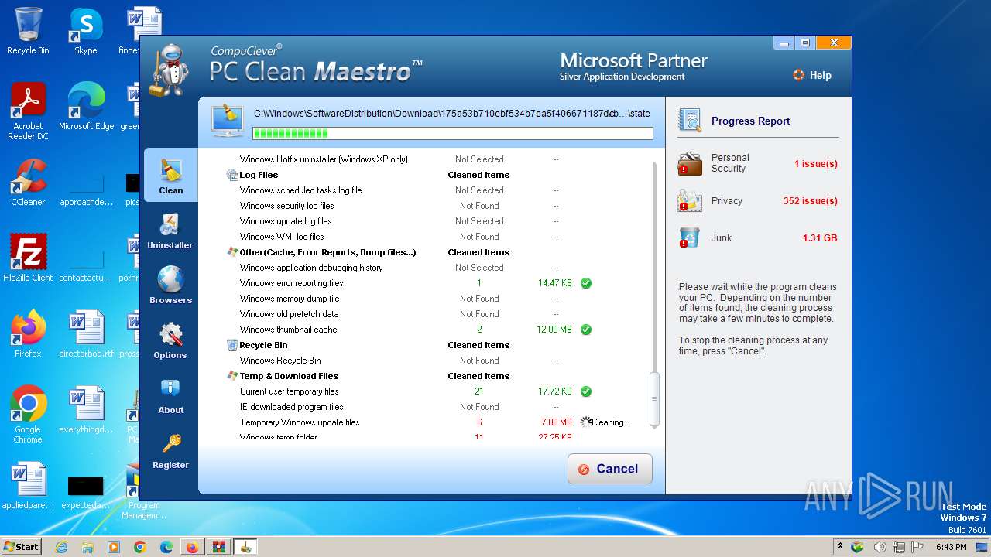Screen dimensions: 991x557
Task: Open Google Chrome desktop shortcut
Action: [28, 415]
